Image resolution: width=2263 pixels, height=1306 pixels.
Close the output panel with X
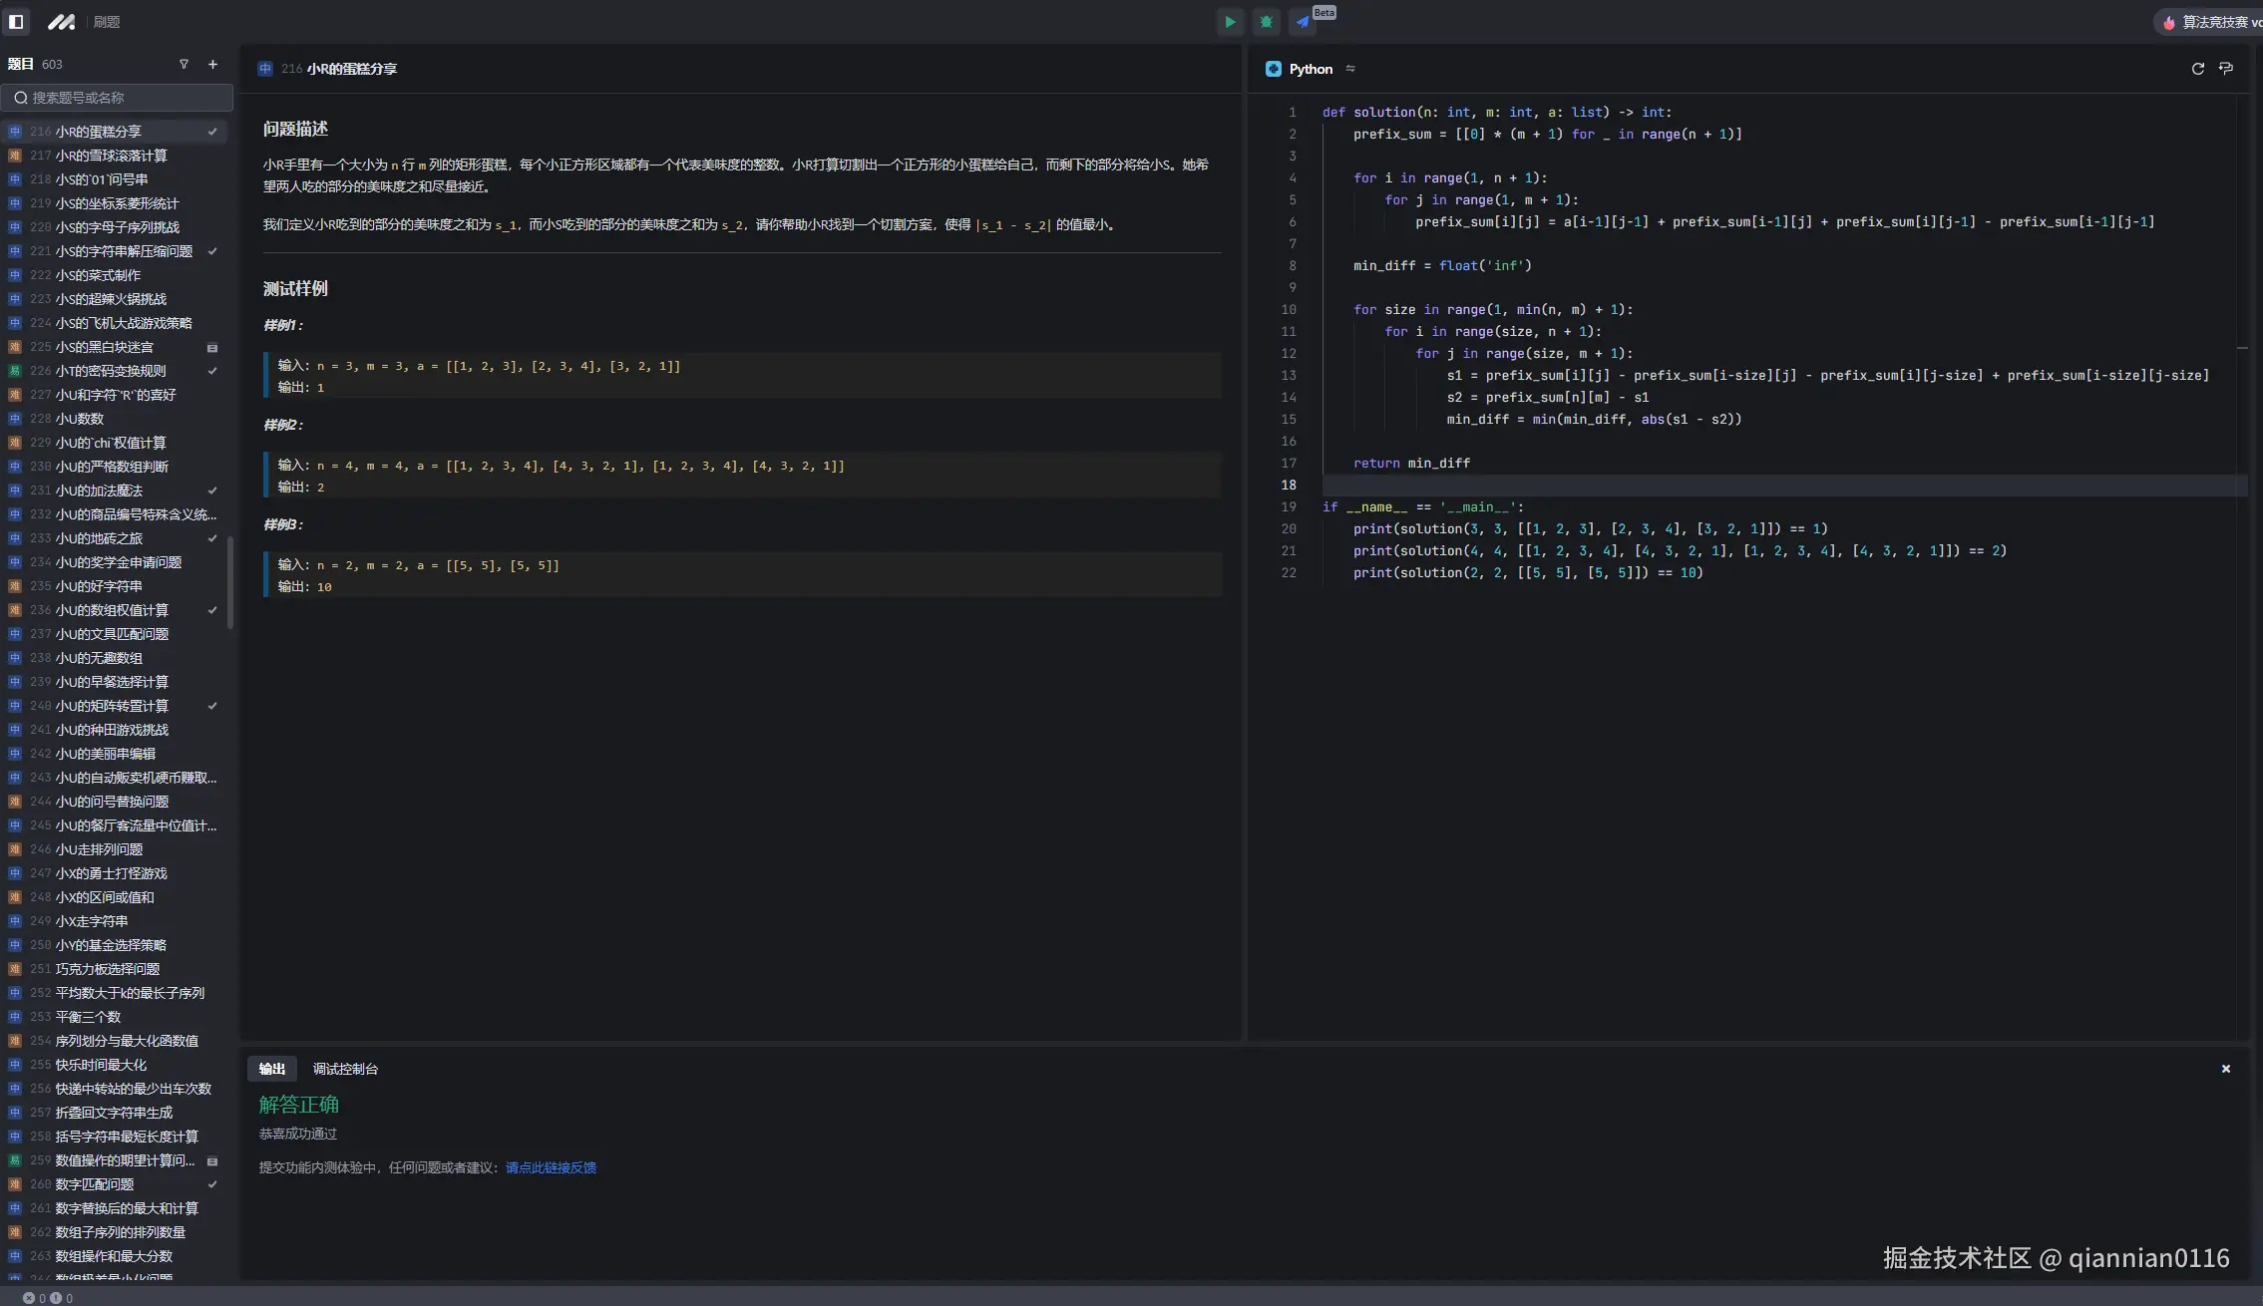click(x=2225, y=1069)
